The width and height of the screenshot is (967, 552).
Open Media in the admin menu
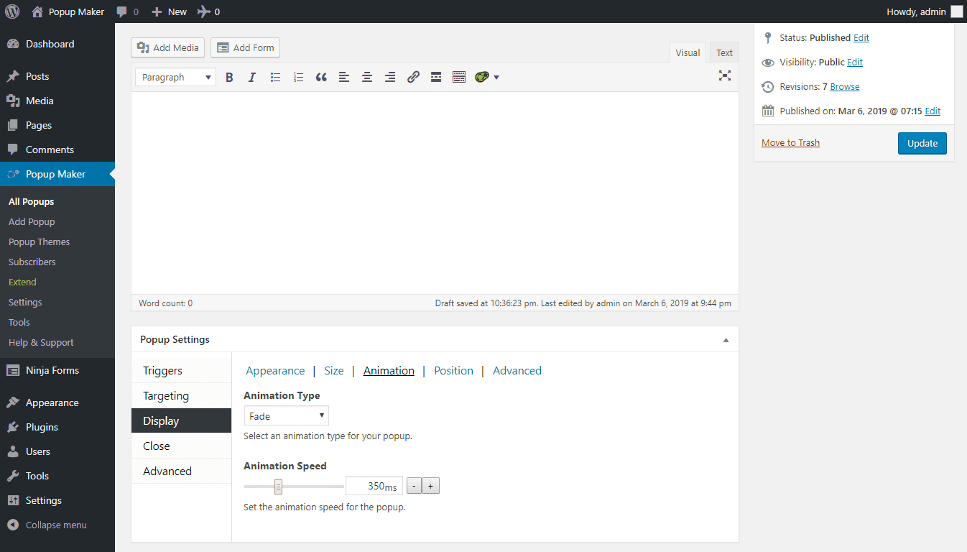click(x=57, y=101)
